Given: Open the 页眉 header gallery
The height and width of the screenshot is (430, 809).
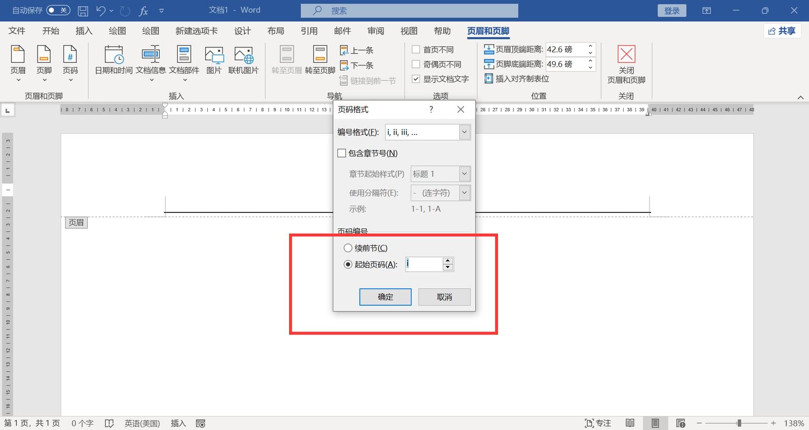Looking at the screenshot, I should coord(18,63).
